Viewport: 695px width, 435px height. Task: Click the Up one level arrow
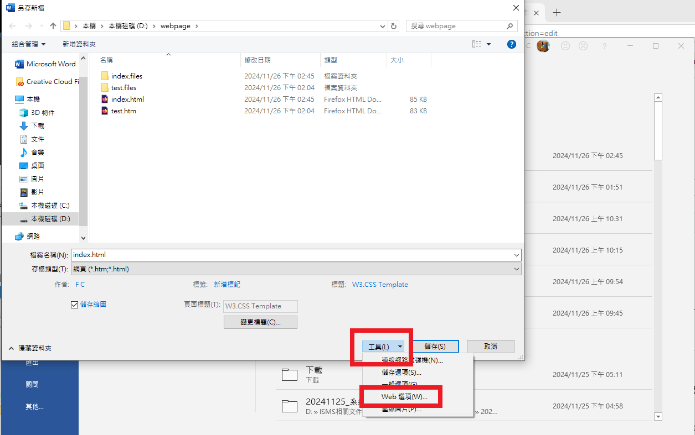53,26
